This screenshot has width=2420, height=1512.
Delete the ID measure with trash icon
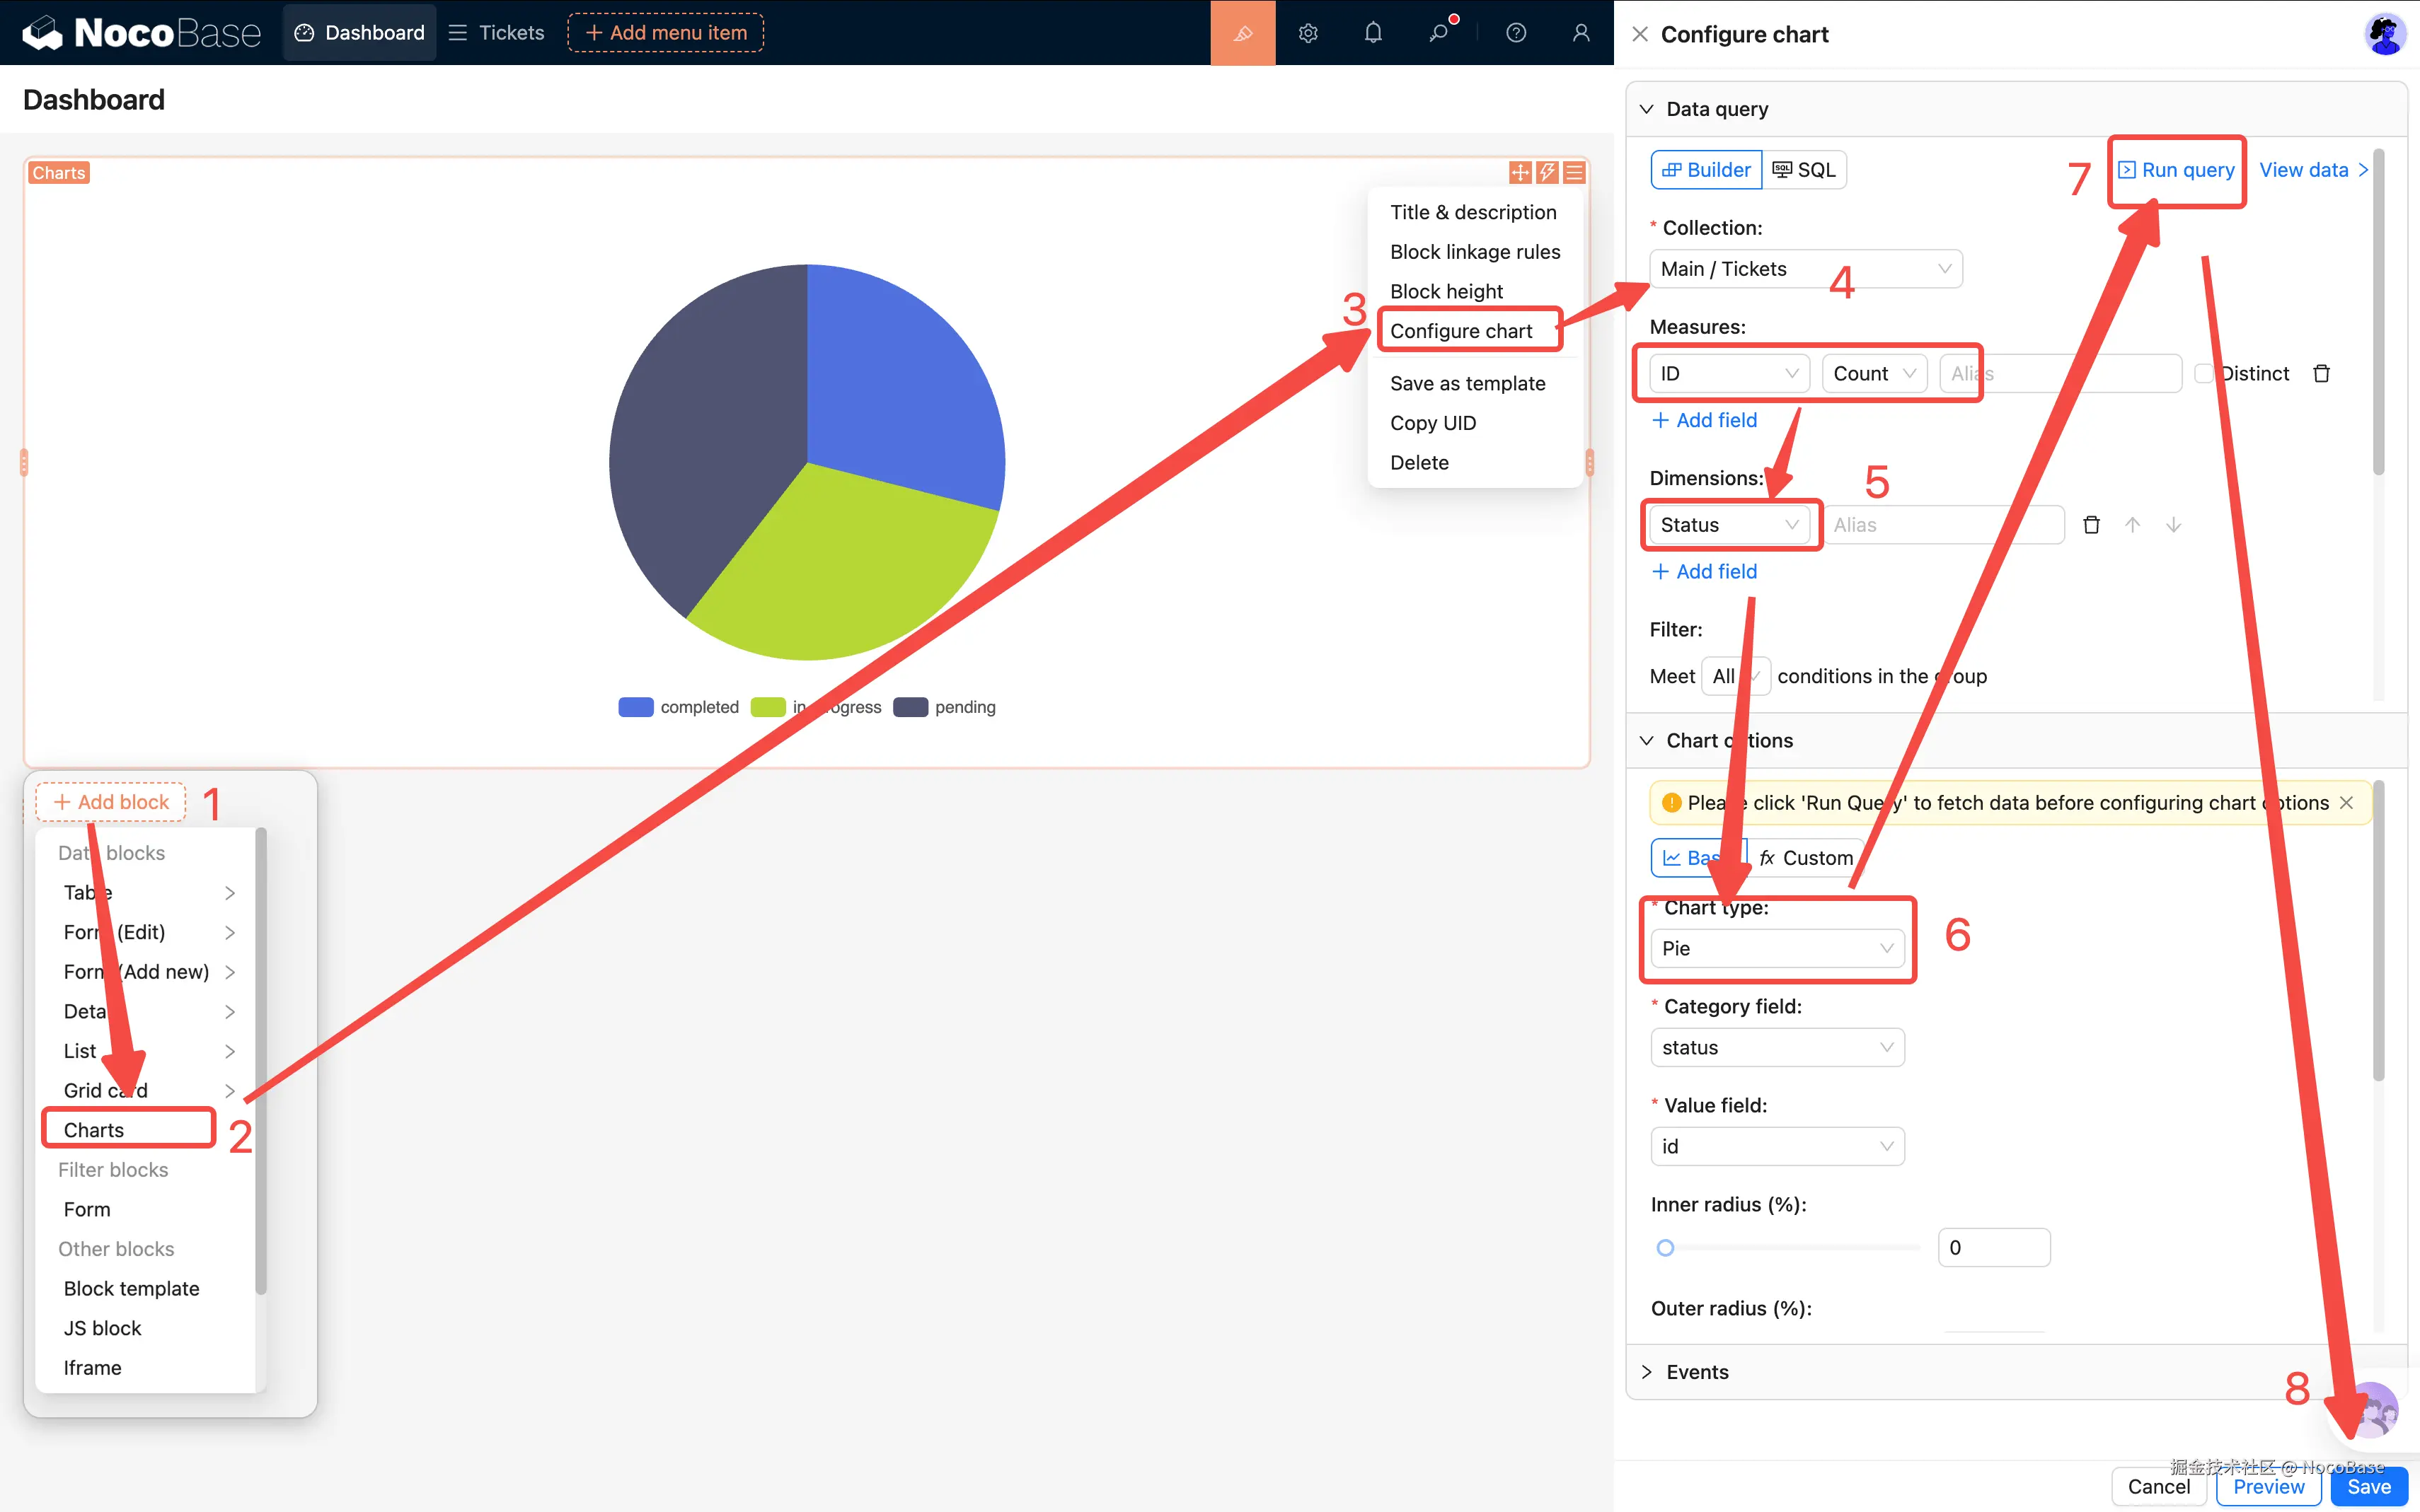coord(2322,372)
